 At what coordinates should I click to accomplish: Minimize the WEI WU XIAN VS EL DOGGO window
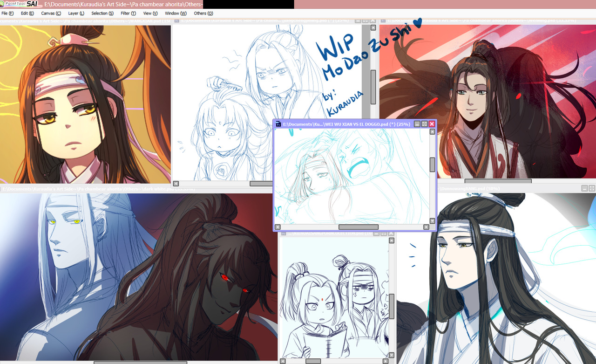[417, 124]
